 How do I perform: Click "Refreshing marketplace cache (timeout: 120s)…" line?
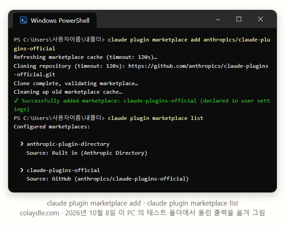pos(85,57)
